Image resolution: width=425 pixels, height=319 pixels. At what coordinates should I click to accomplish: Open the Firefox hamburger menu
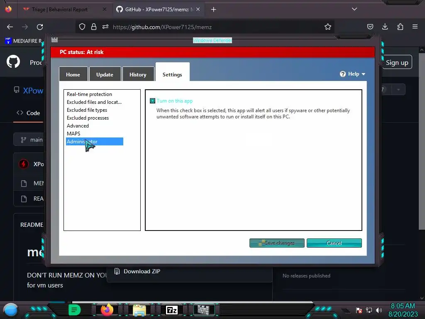415,27
